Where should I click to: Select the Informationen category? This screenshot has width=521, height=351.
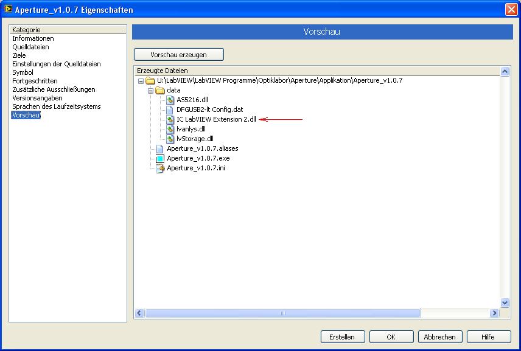coord(33,38)
